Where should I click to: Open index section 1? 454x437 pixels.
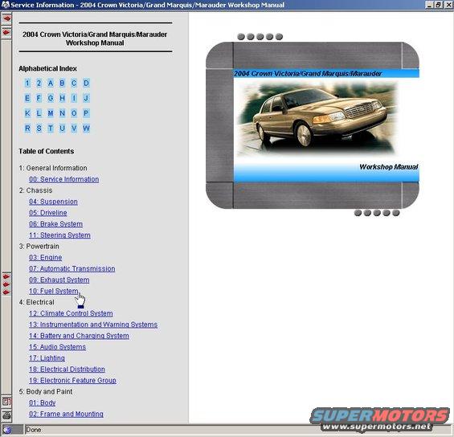(x=27, y=84)
